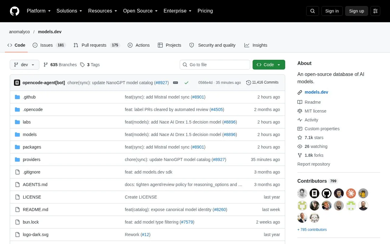Image resolution: width=390 pixels, height=244 pixels.
Task: Click the opencode-agent[bot] avatar in commit bar
Action: click(17, 82)
